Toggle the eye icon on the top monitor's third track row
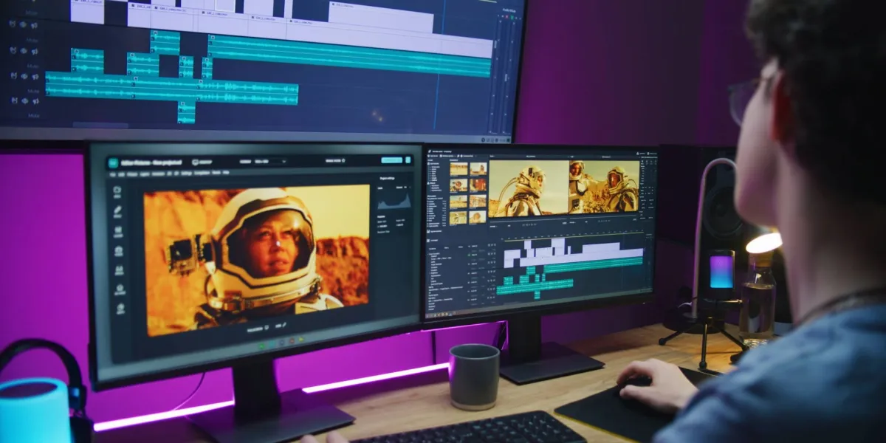886x443 pixels. click(24, 76)
